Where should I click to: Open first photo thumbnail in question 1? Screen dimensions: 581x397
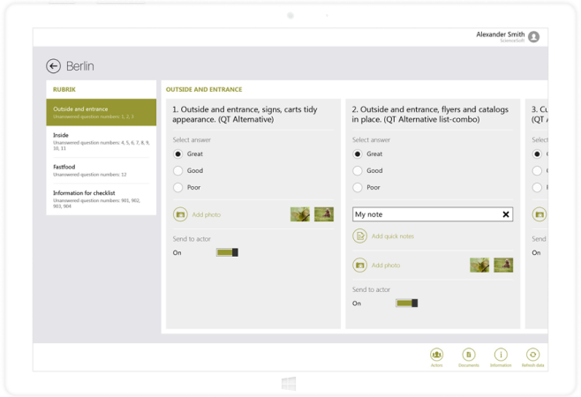coord(299,214)
